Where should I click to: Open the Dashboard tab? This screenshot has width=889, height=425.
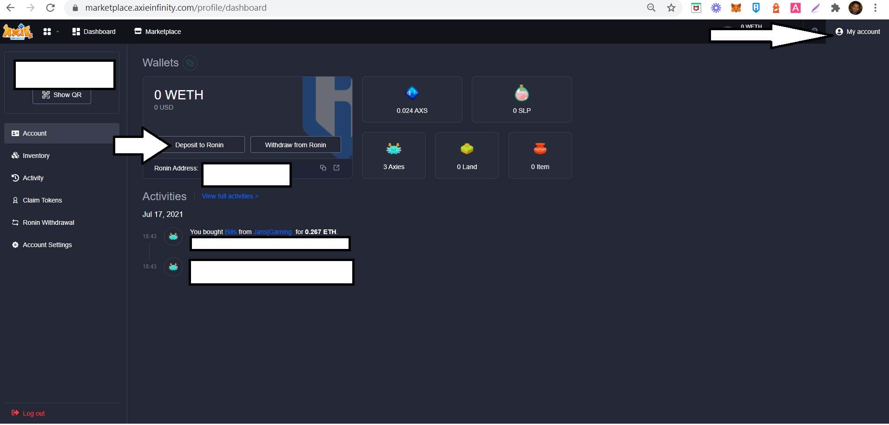(94, 32)
